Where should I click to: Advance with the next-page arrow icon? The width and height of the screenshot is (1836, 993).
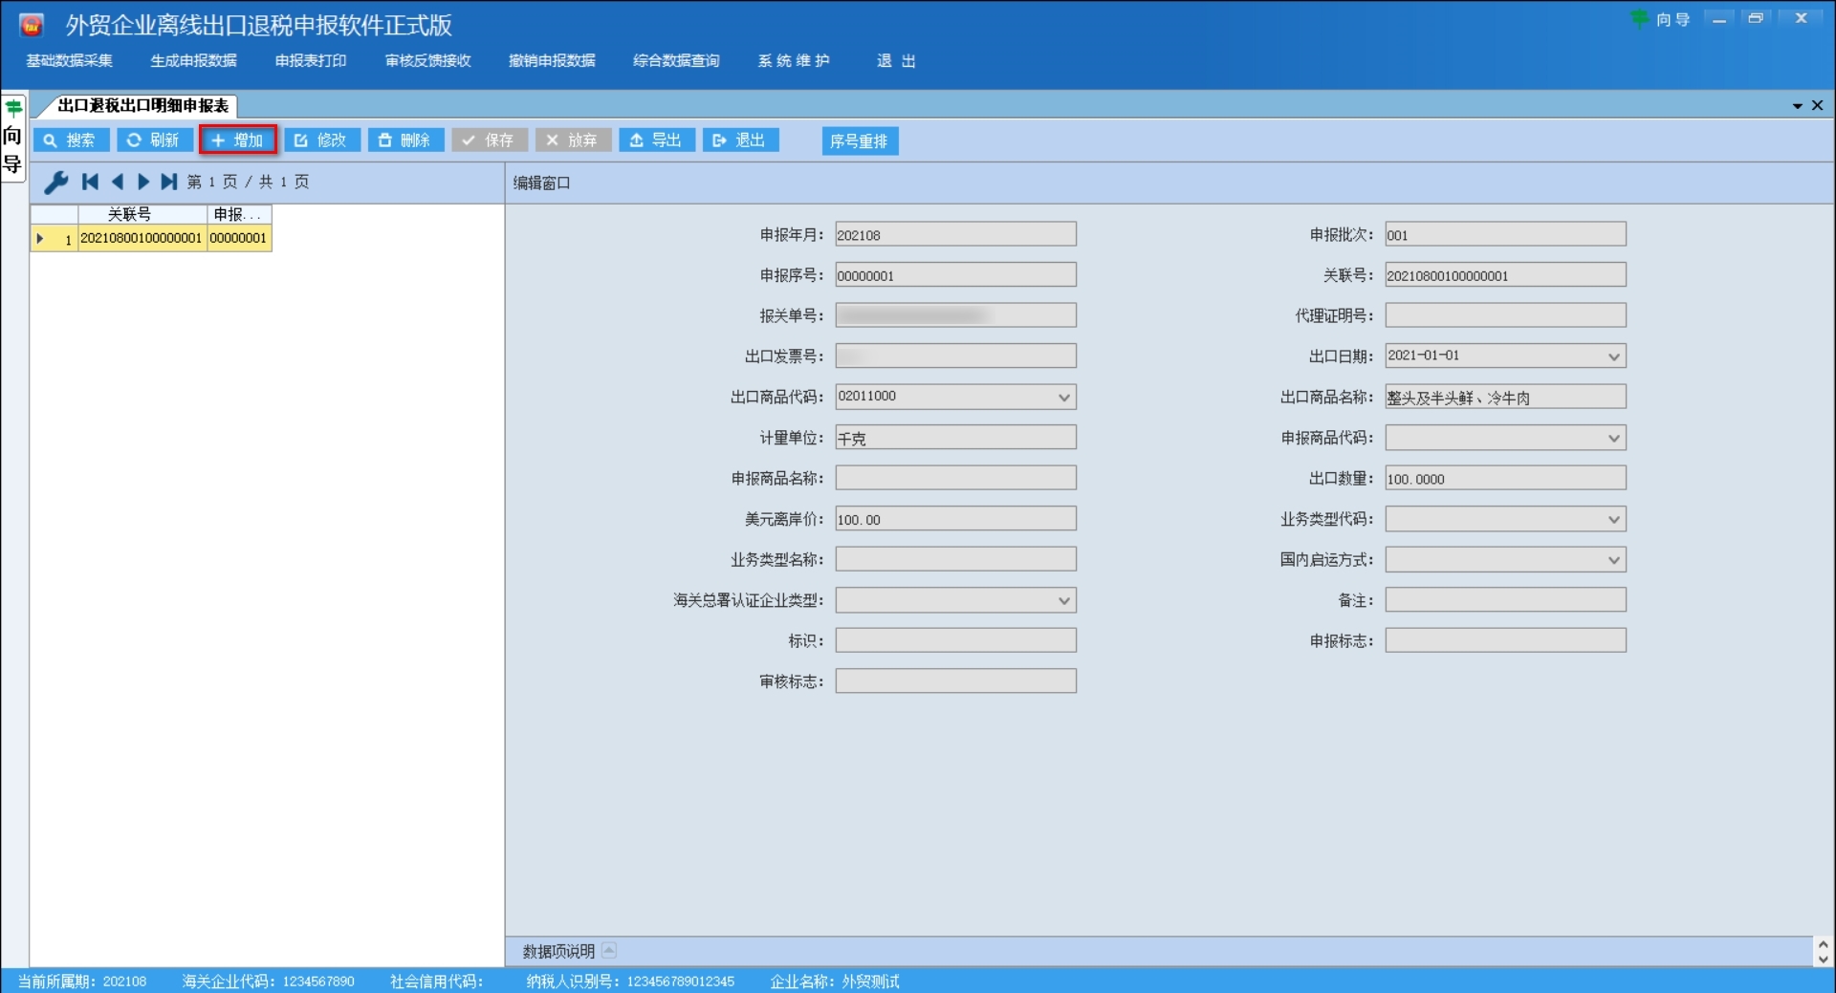pyautogui.click(x=143, y=183)
